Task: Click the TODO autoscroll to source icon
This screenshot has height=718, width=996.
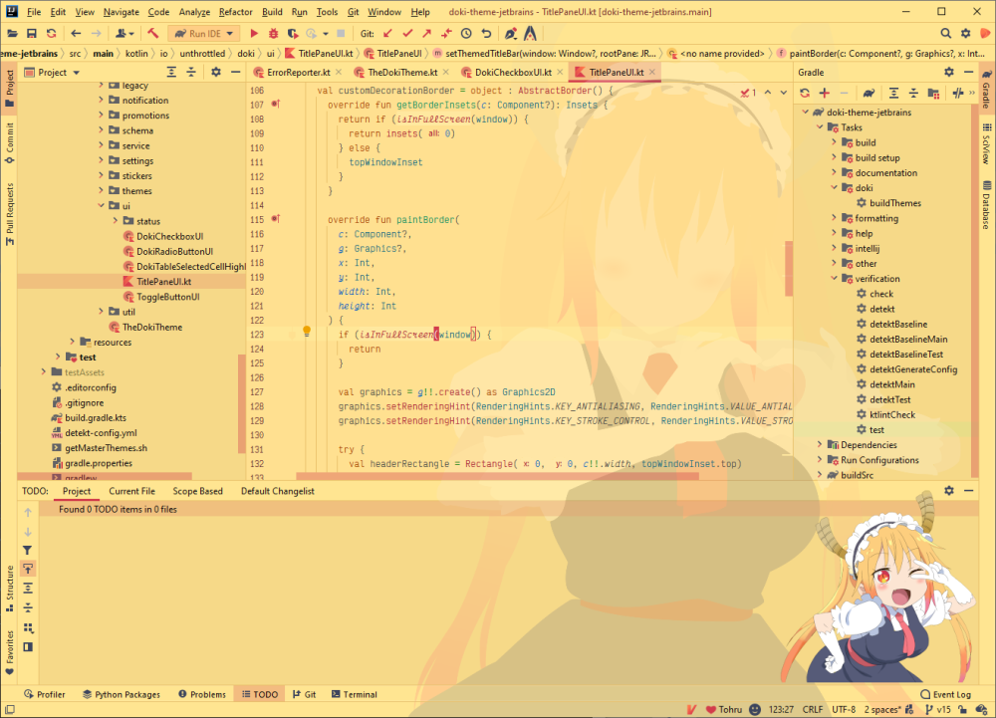Action: 28,569
